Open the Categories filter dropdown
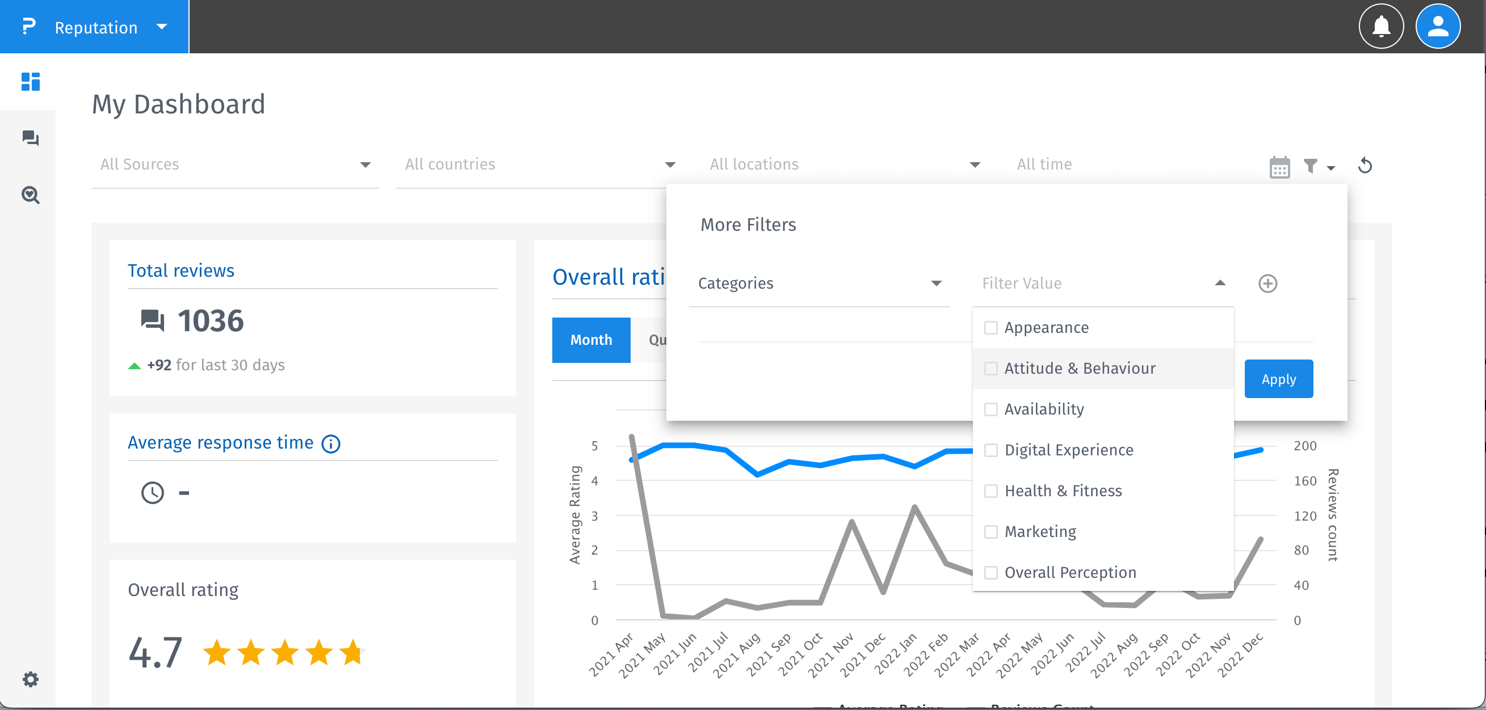 [819, 284]
